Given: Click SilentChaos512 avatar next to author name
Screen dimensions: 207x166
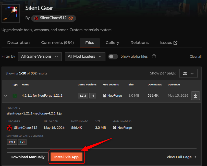Looking at the screenshot, I should (x=36, y=18).
